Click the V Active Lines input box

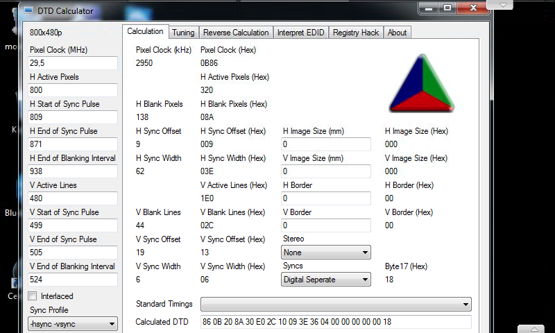coord(72,198)
